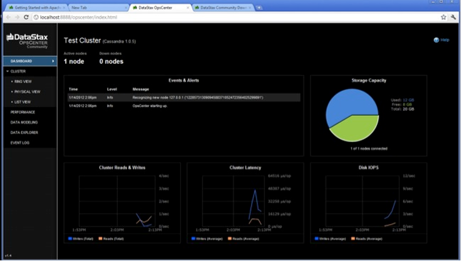Open Physical View under Cluster
The height and width of the screenshot is (261, 462).
point(27,92)
